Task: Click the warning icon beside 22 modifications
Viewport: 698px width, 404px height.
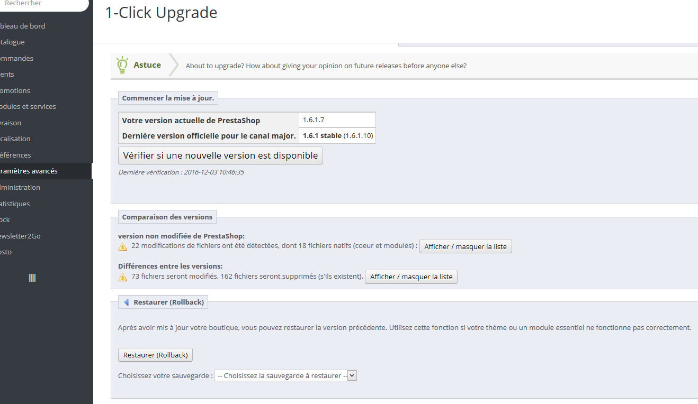Action: (122, 246)
